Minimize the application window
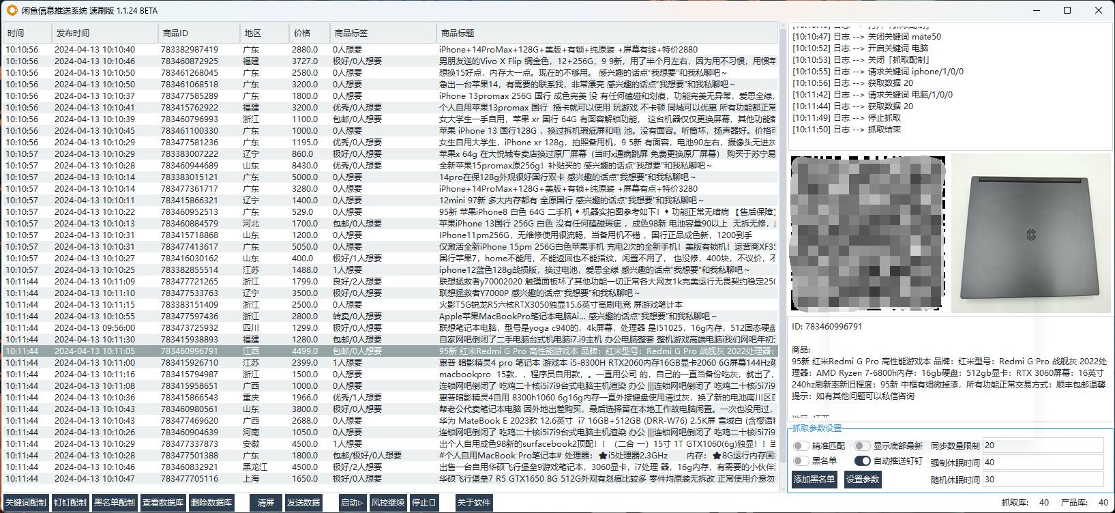1115x513 pixels. (1036, 10)
